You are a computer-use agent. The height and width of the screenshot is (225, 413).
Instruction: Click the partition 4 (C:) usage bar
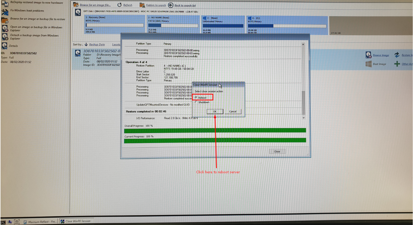point(287,26)
